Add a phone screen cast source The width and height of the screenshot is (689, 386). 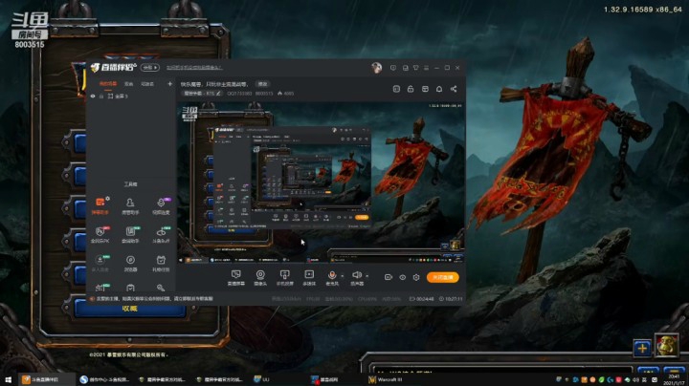[285, 278]
